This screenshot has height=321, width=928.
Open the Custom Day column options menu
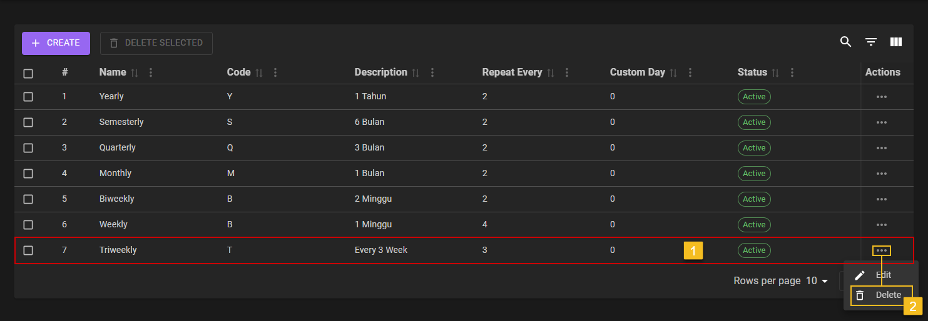[x=690, y=73]
